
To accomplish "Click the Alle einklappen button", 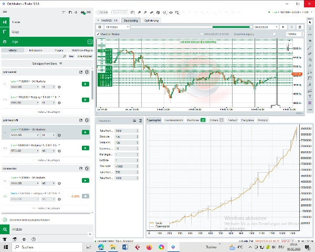I will coord(85,56).
